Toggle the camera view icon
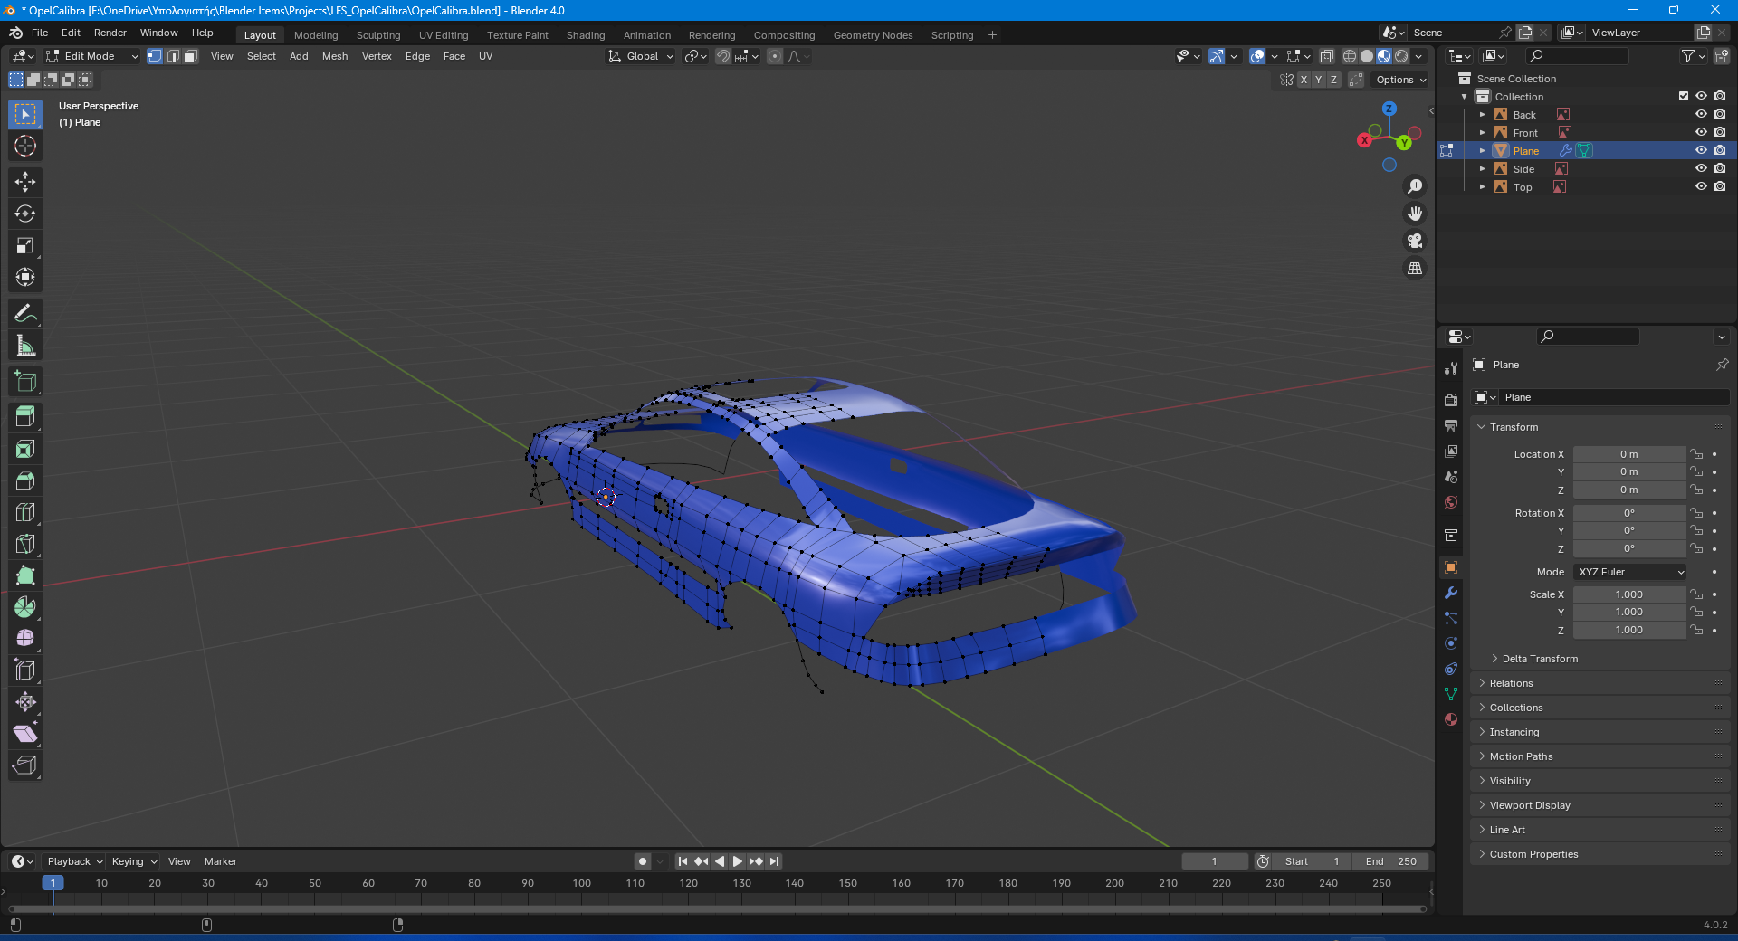Image resolution: width=1738 pixels, height=941 pixels. coord(1415,241)
